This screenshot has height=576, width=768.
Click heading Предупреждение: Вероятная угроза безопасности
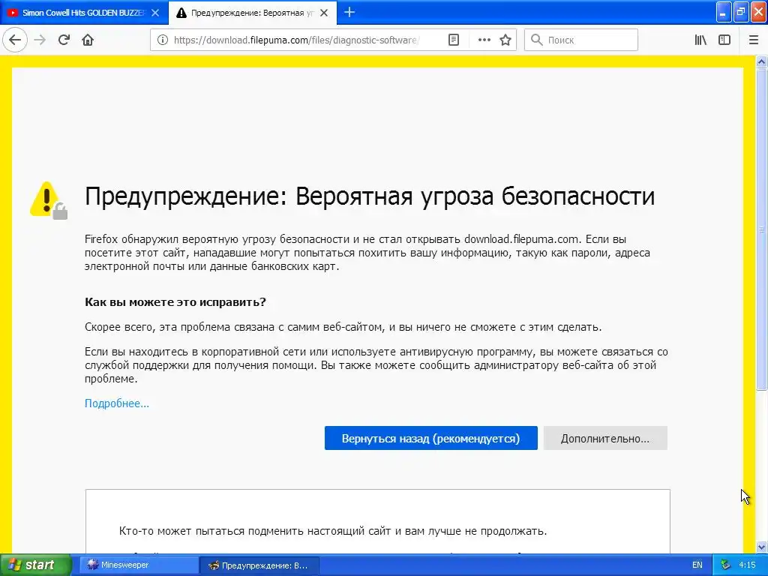370,196
